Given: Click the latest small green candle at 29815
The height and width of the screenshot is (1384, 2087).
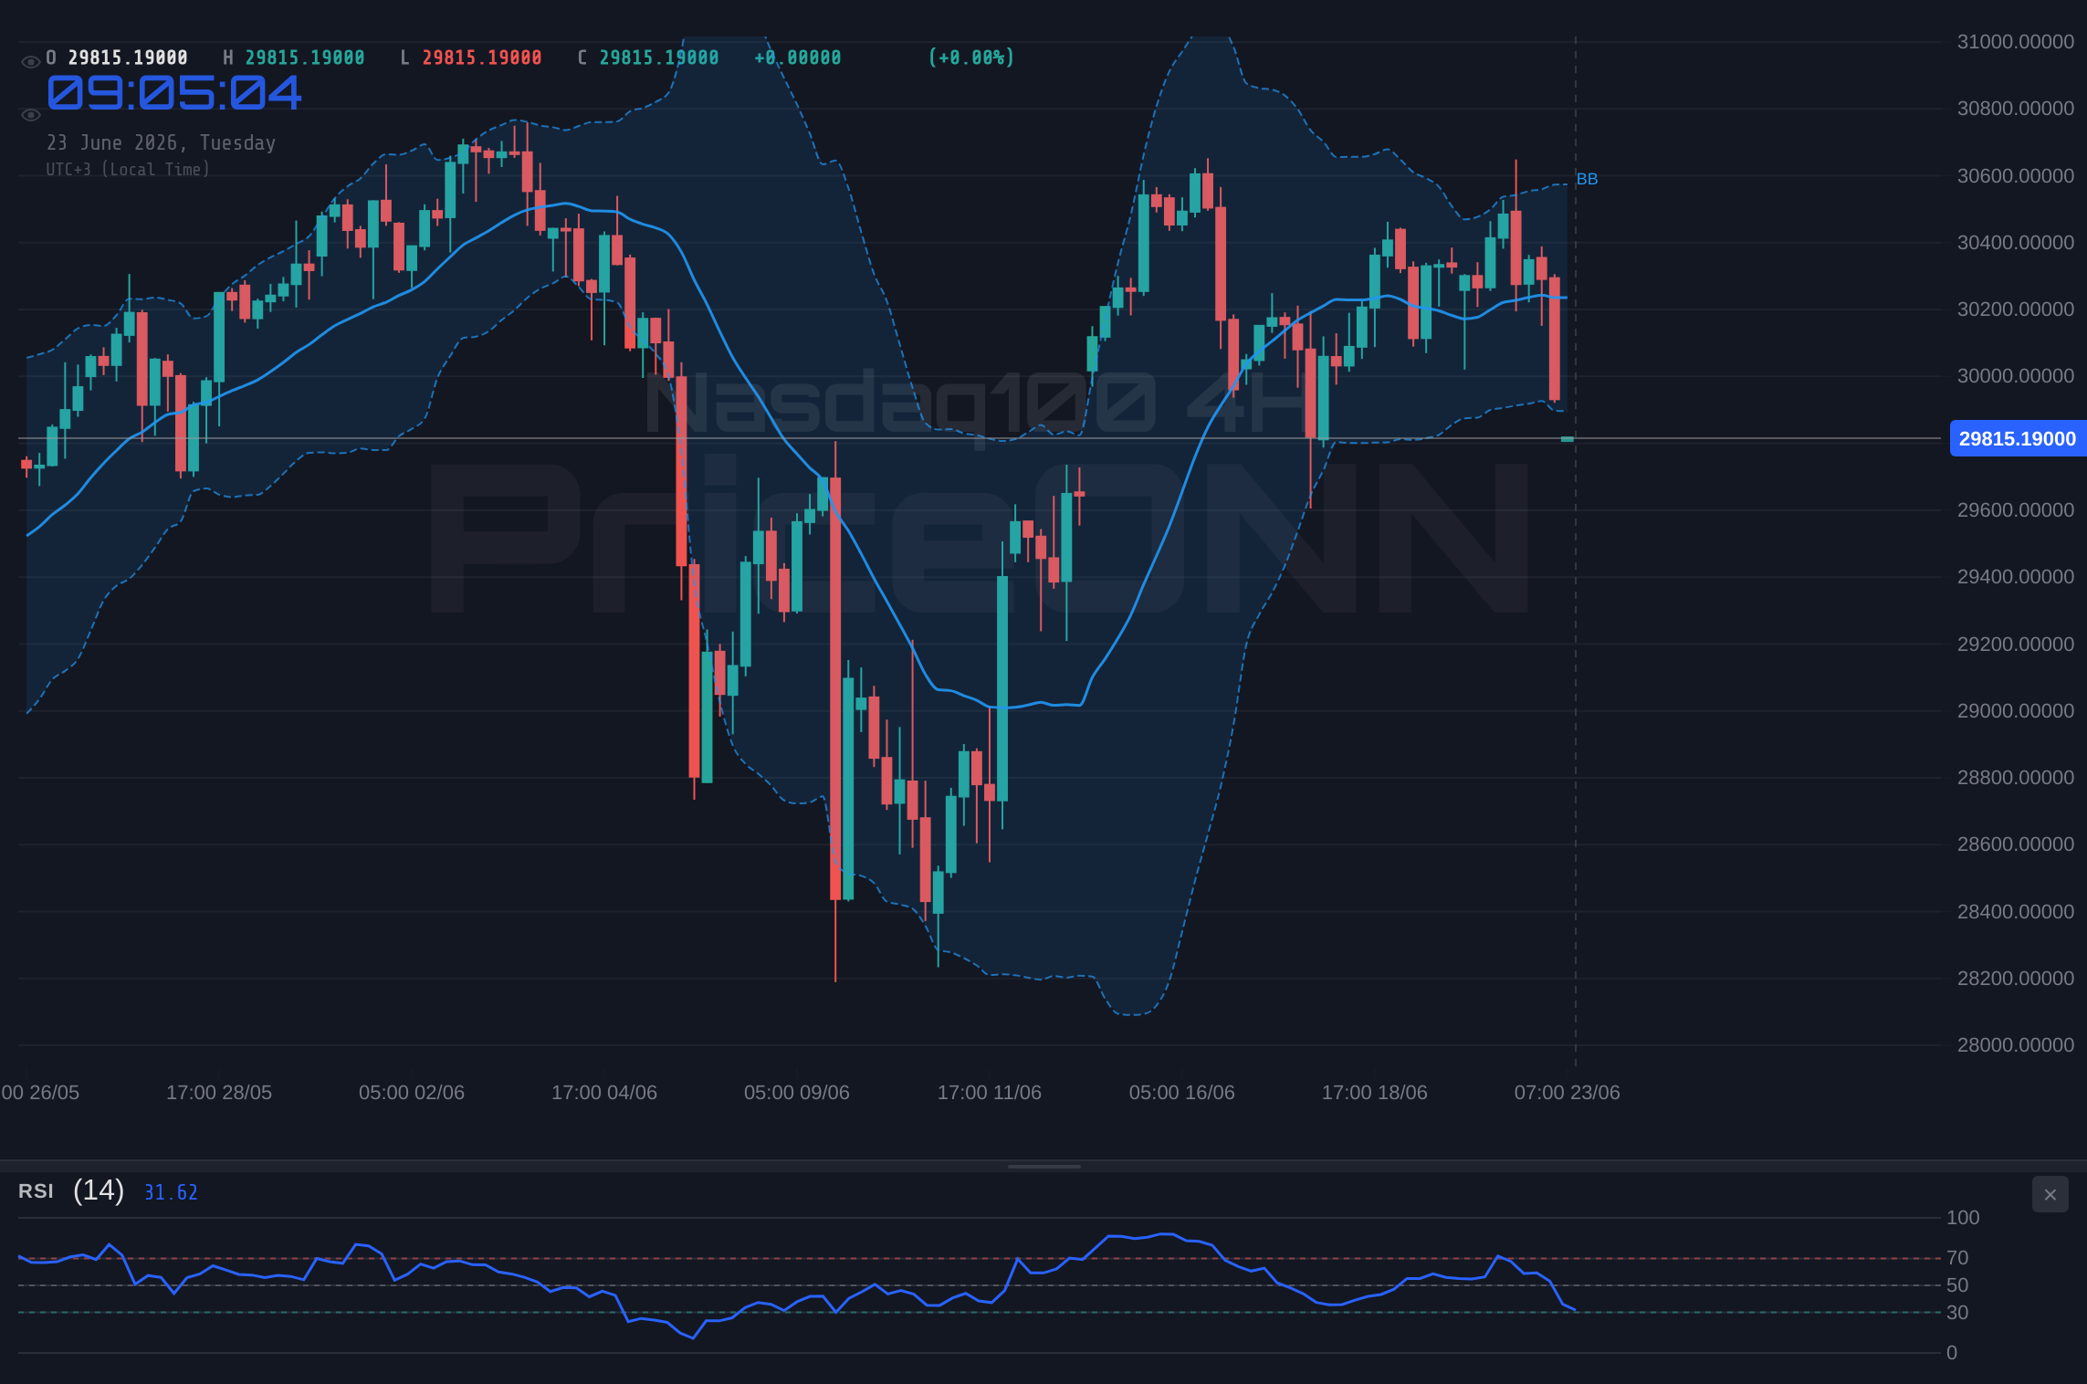Looking at the screenshot, I should point(1568,439).
